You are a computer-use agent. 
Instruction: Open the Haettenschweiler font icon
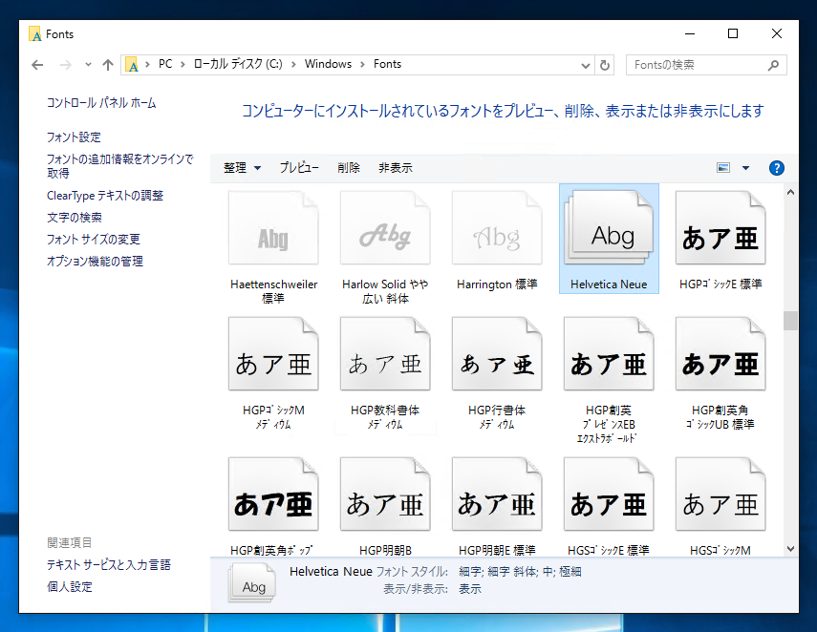273,227
